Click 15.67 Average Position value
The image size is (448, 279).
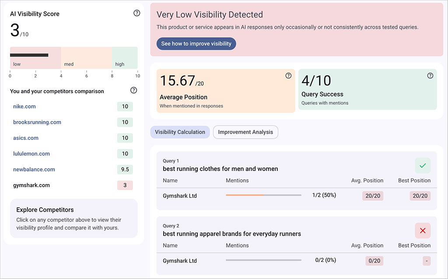point(182,81)
